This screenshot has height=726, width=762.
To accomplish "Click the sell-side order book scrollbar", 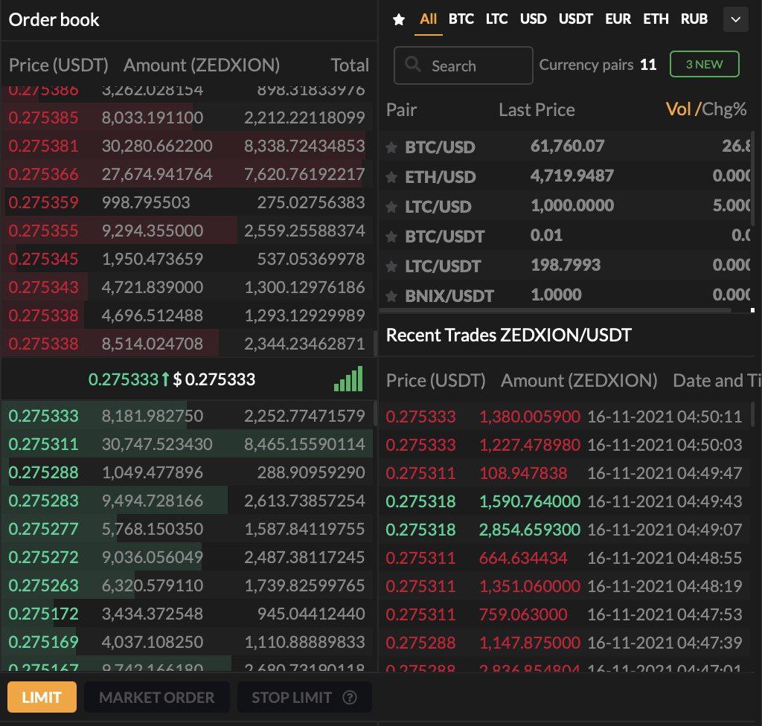I will [x=375, y=343].
